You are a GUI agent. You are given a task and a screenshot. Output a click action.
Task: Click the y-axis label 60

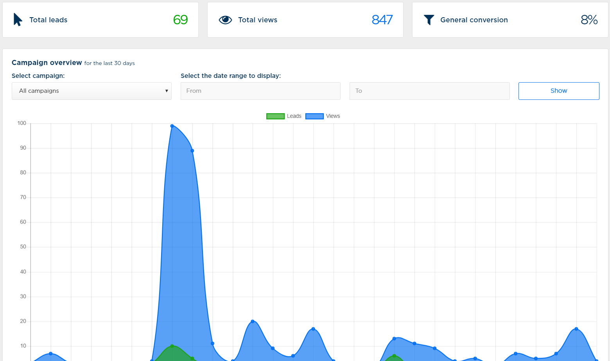tap(23, 222)
